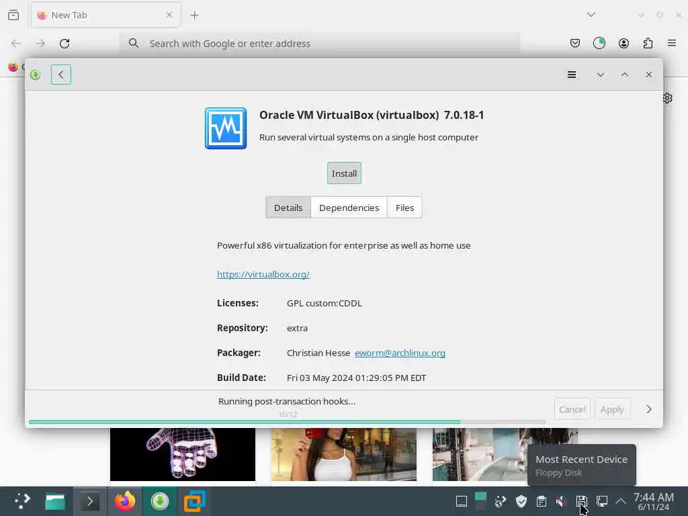Select the New Tab browser tab
The image size is (688, 516).
tap(105, 15)
